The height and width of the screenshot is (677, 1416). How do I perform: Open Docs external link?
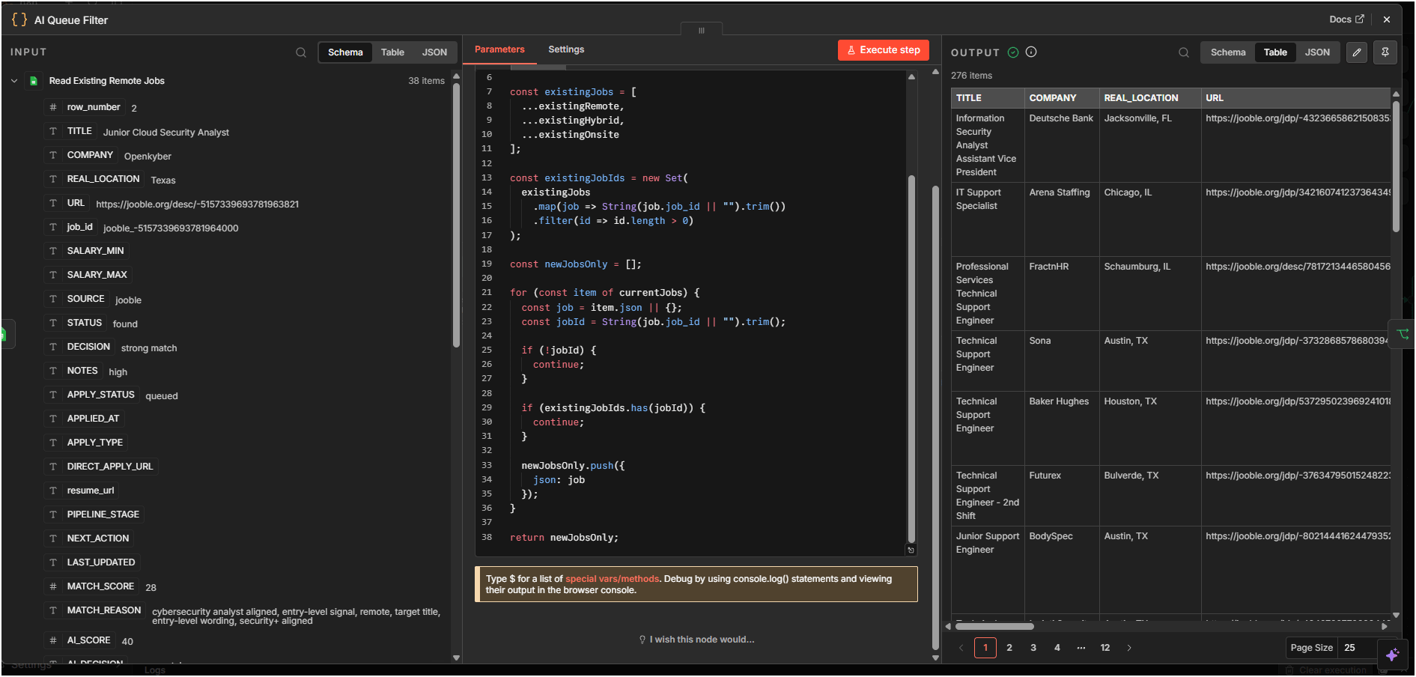pos(1346,19)
